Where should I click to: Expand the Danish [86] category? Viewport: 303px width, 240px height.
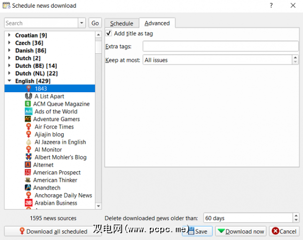[9, 50]
